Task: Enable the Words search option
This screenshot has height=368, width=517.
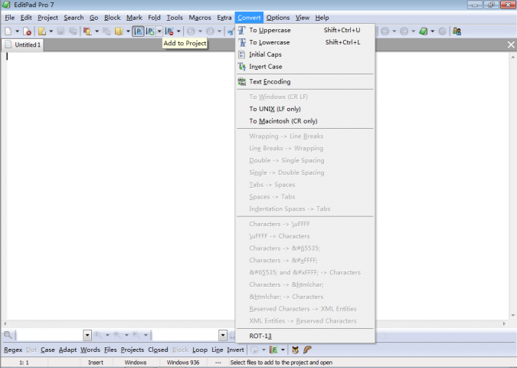Action: (90, 350)
